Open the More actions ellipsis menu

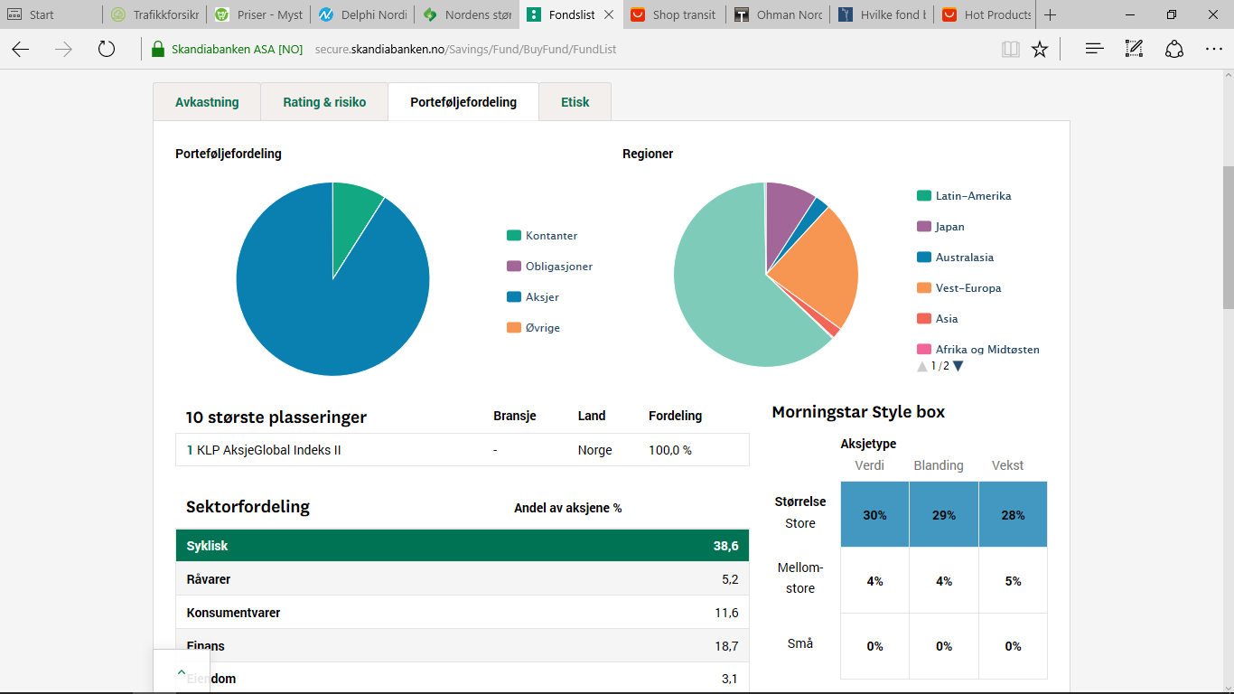click(x=1214, y=49)
